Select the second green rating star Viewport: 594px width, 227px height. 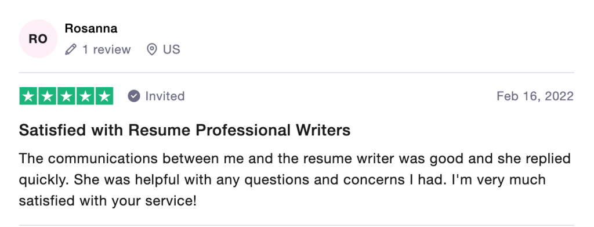(x=47, y=96)
